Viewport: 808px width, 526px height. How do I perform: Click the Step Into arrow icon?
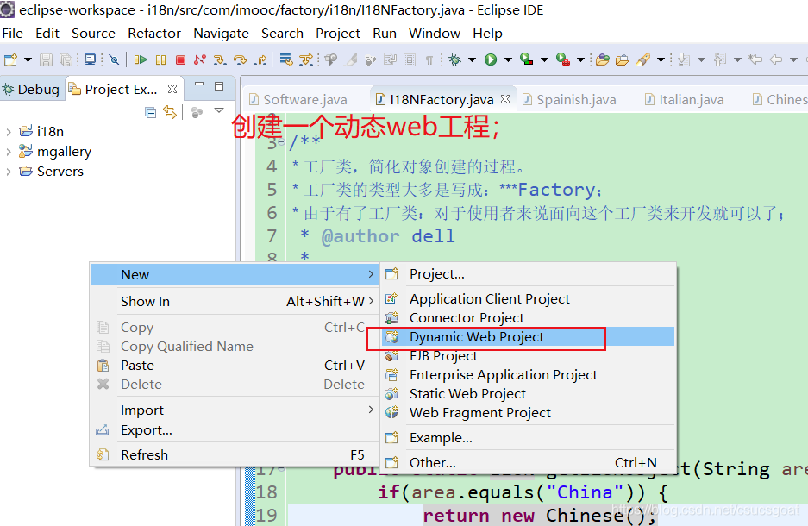220,59
